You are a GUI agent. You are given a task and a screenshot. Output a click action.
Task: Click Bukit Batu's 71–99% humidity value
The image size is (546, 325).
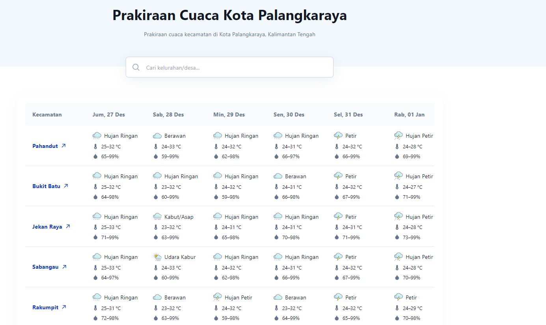tap(412, 197)
